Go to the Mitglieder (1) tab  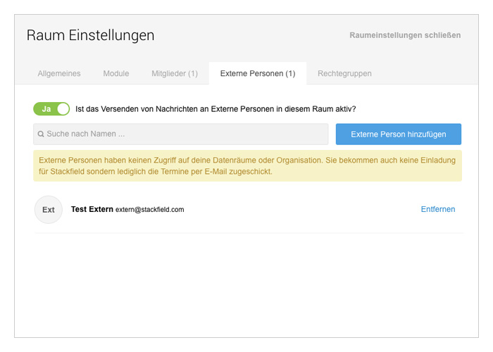[174, 73]
